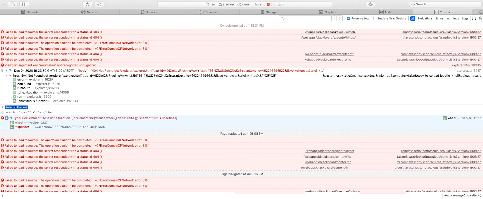Focus the toolbar Search field
This screenshot has height=199, width=483.
click(x=445, y=4)
